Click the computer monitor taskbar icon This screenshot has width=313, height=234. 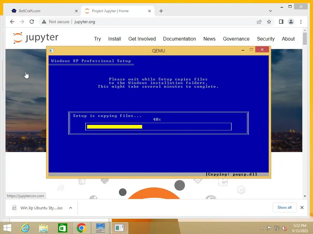tap(100, 228)
